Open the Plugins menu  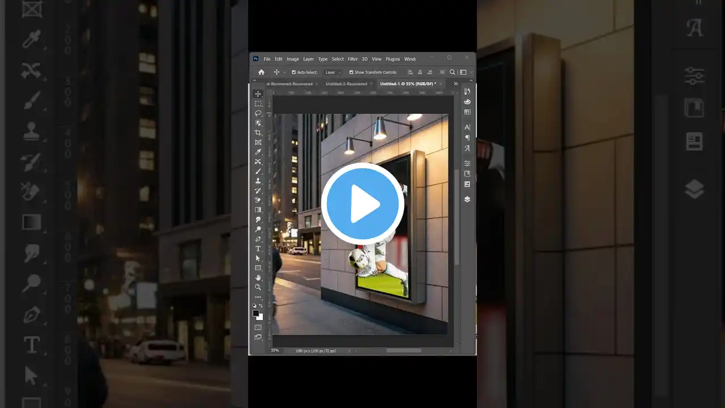393,59
